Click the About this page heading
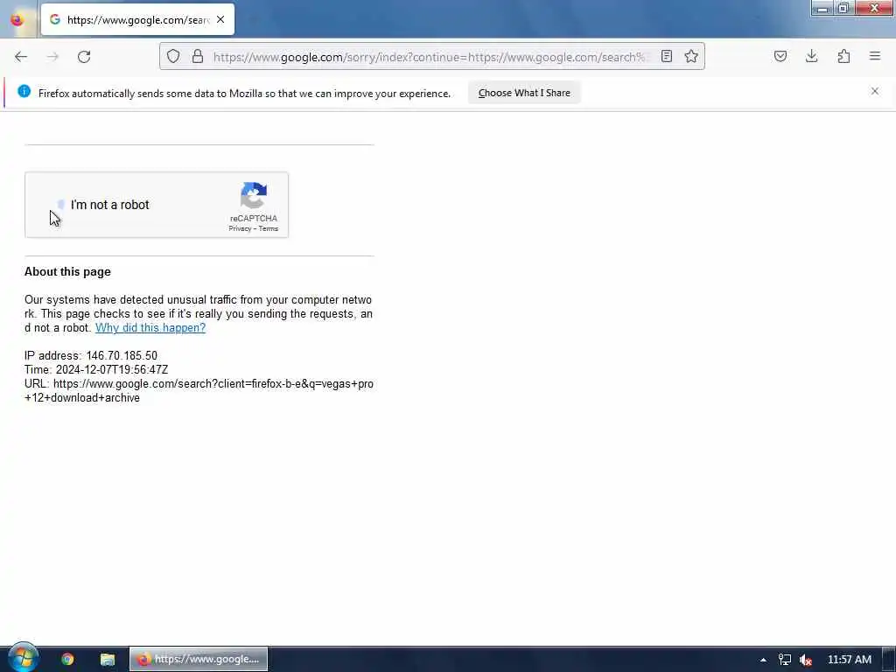 (67, 271)
